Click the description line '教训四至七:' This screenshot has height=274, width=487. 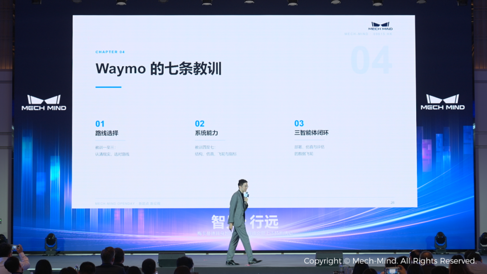(x=205, y=147)
